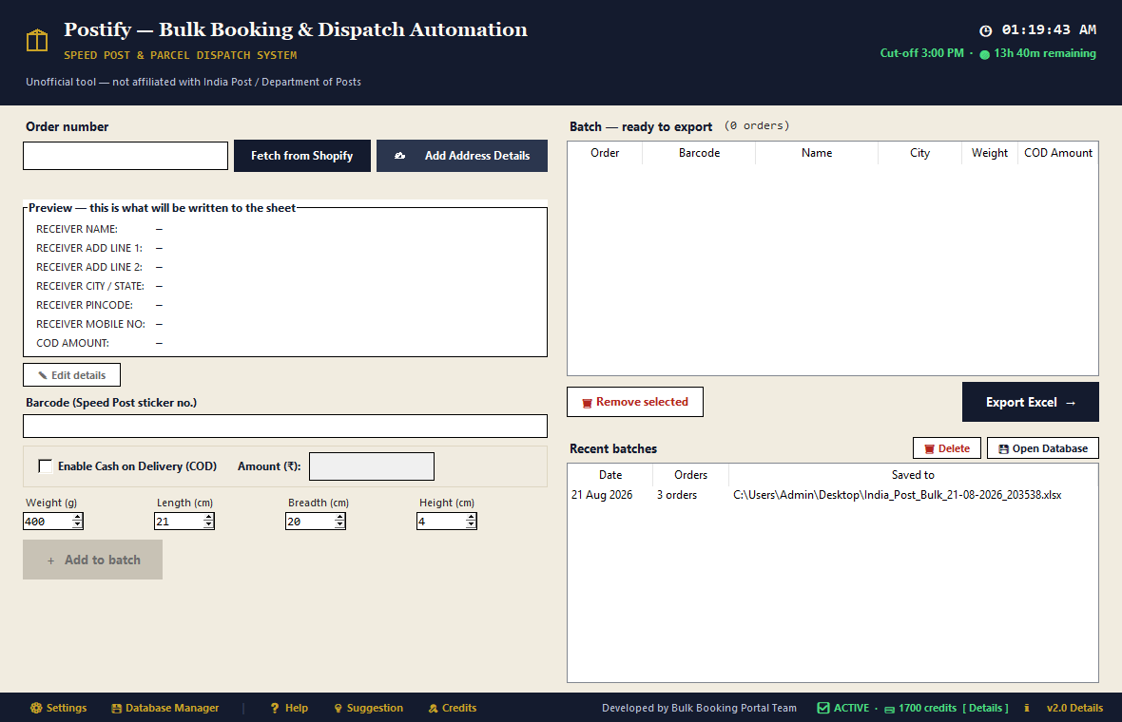Click the Export Excel button

(1031, 403)
